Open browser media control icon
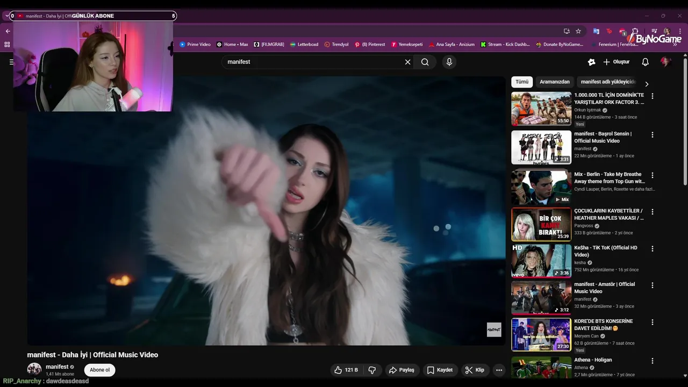Viewport: 688px width, 387px height. pyautogui.click(x=654, y=31)
